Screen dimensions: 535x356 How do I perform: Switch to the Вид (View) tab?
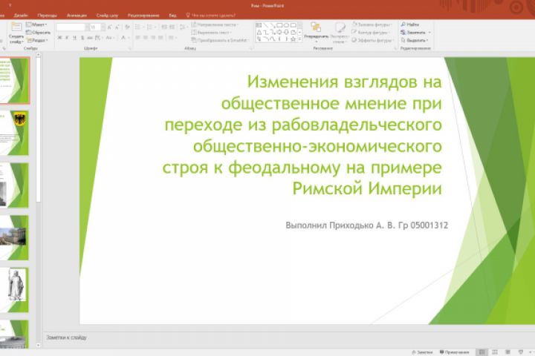point(172,16)
